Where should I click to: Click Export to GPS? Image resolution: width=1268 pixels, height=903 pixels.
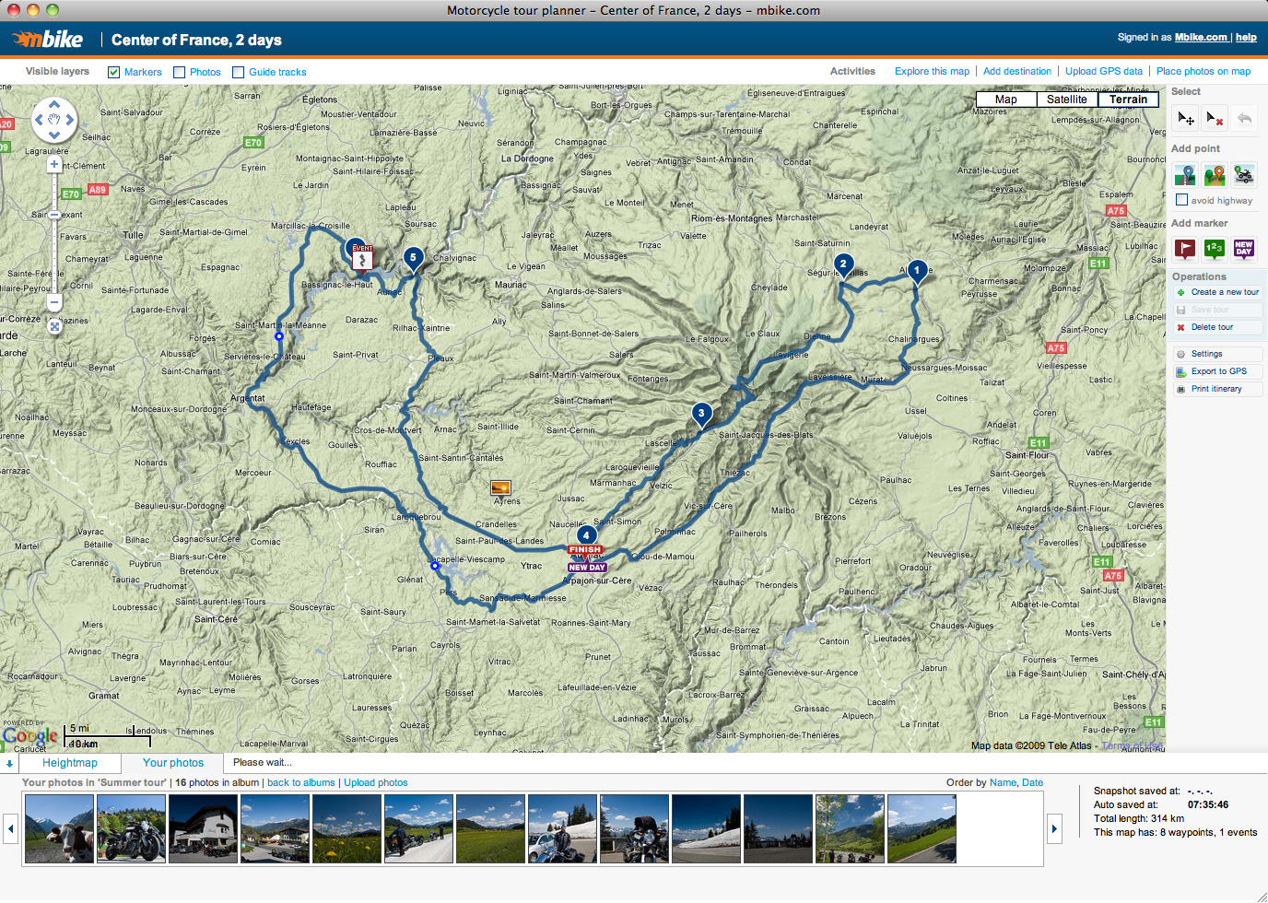[1217, 371]
